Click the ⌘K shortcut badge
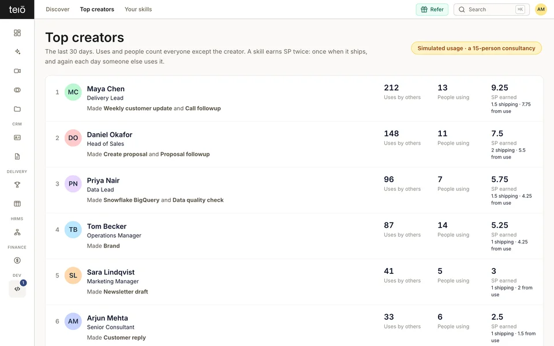This screenshot has width=554, height=346. coord(520,10)
